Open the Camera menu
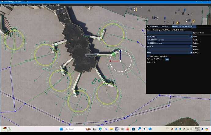Screen dimensions: 211x135 51,5
